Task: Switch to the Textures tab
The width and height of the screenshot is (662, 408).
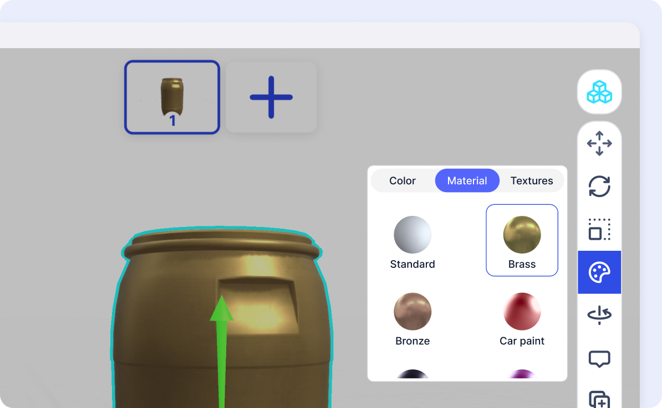Action: coord(532,180)
